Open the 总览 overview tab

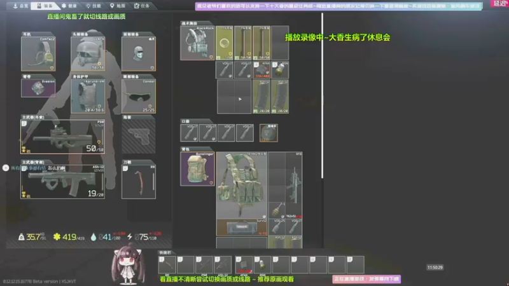tap(20, 6)
